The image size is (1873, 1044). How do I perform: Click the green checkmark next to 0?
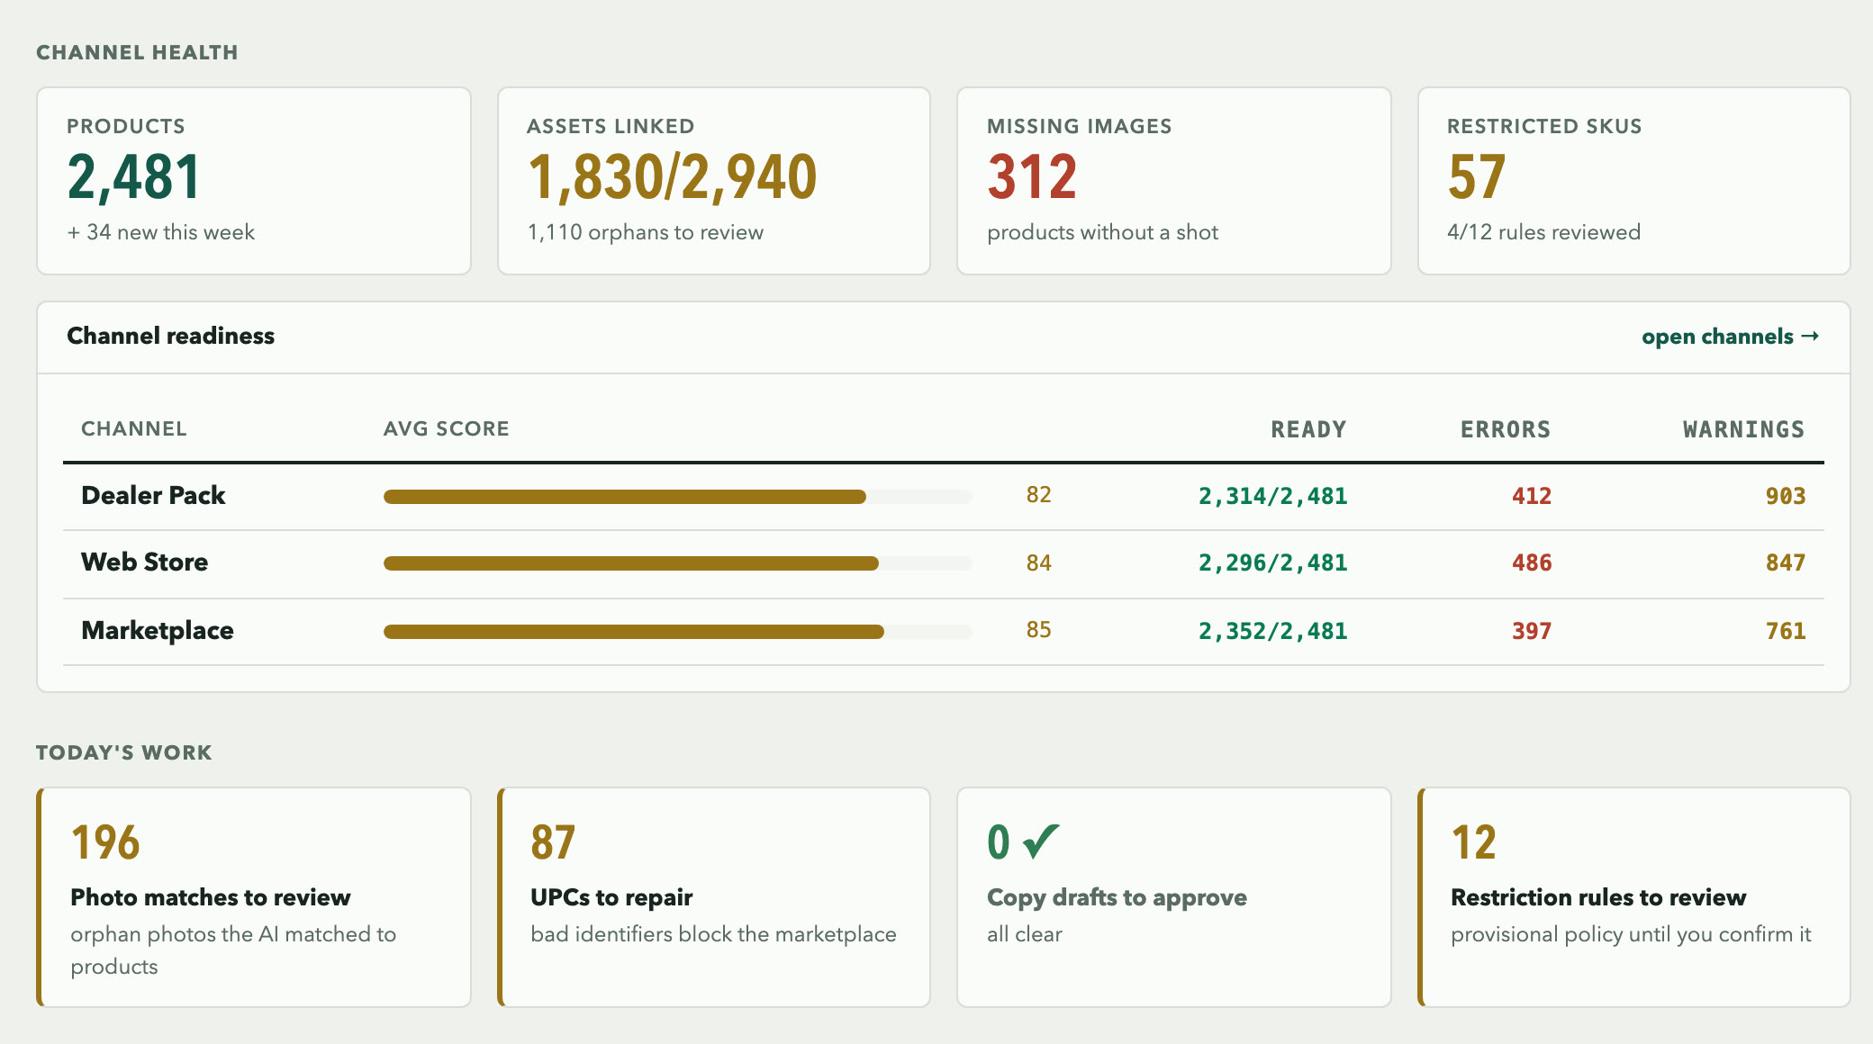(1042, 841)
